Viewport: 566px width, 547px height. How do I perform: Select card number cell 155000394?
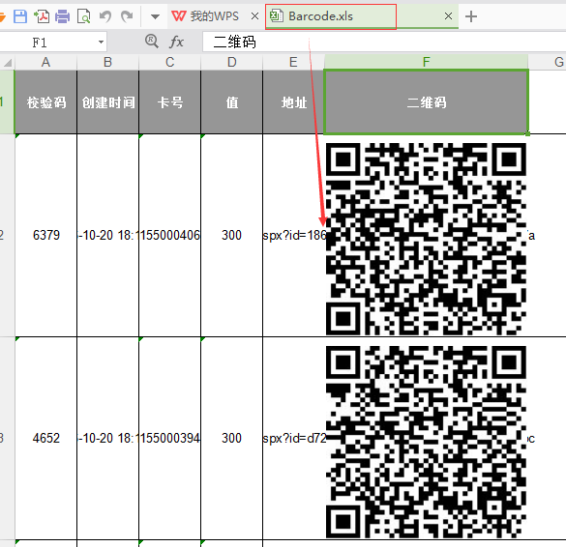pos(169,439)
